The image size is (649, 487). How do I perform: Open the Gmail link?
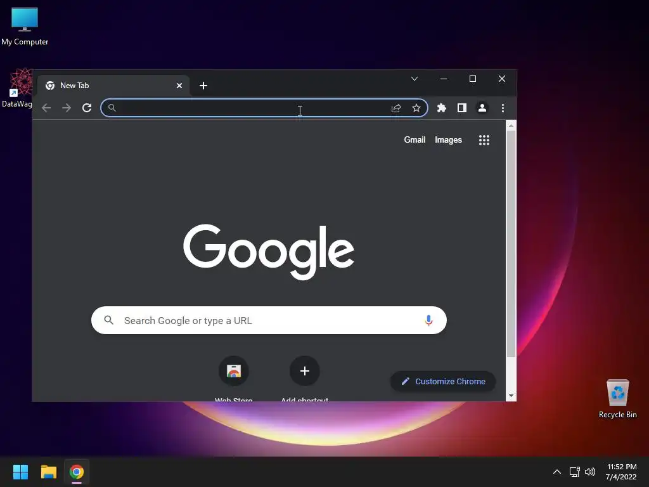414,140
